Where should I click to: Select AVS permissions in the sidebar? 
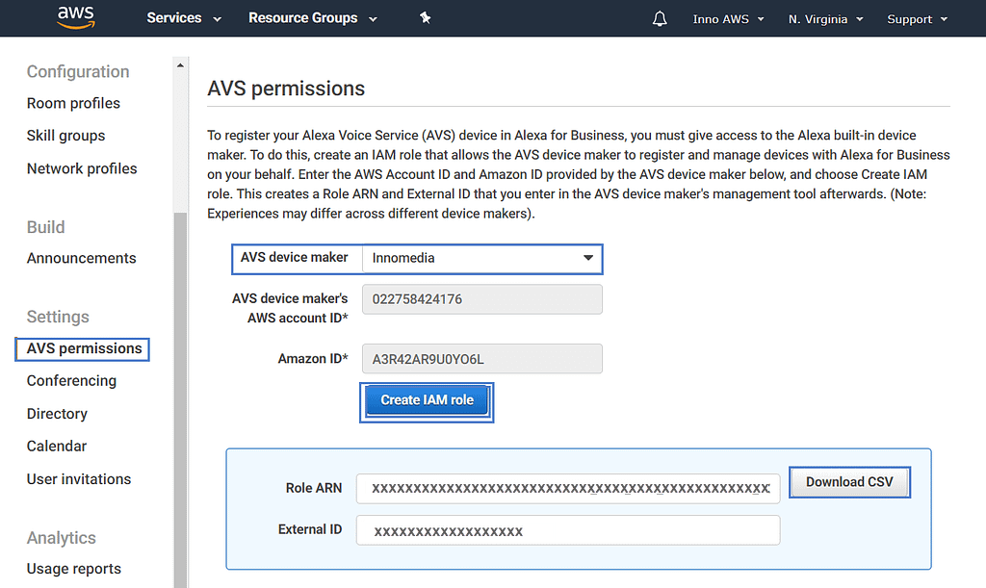click(x=83, y=348)
